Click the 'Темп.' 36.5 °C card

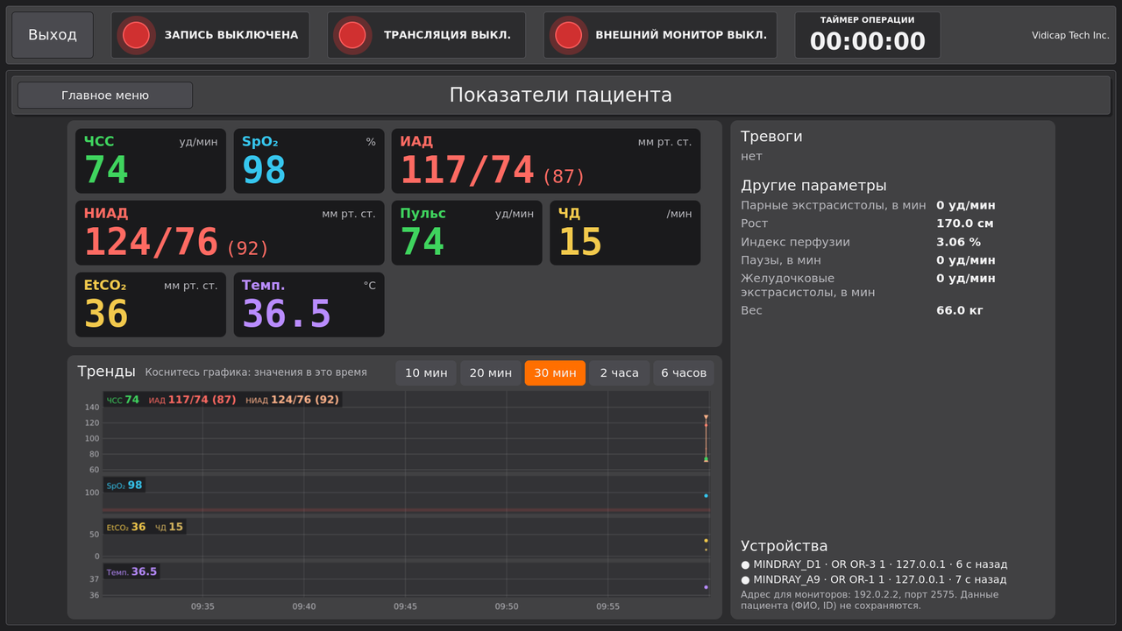click(x=309, y=305)
